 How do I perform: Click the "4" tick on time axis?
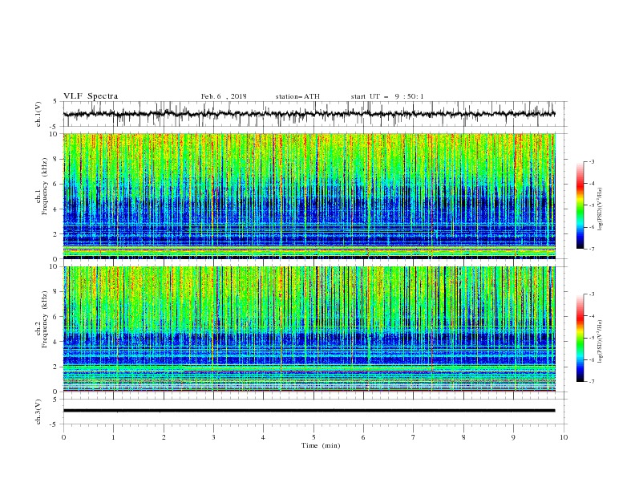(x=263, y=437)
